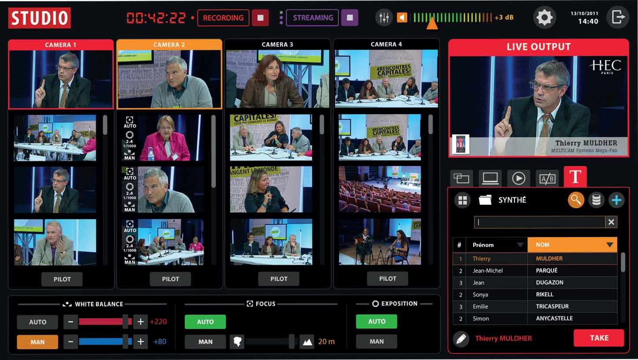
Task: Expand the Prénom column sort dropdown
Action: [520, 245]
